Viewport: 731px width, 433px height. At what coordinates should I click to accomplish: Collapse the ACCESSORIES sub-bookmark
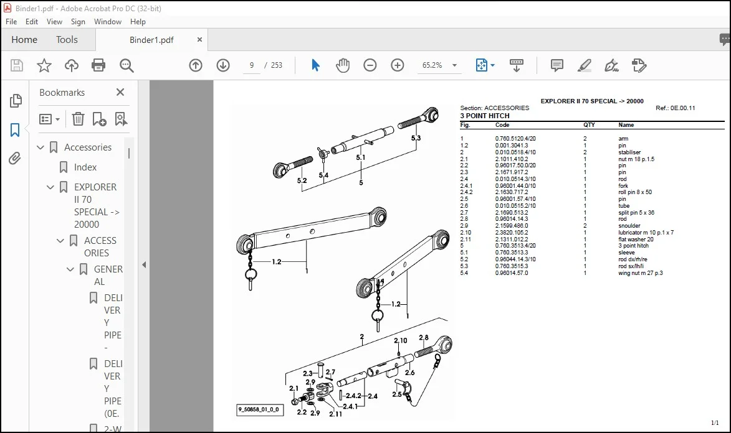click(x=60, y=241)
